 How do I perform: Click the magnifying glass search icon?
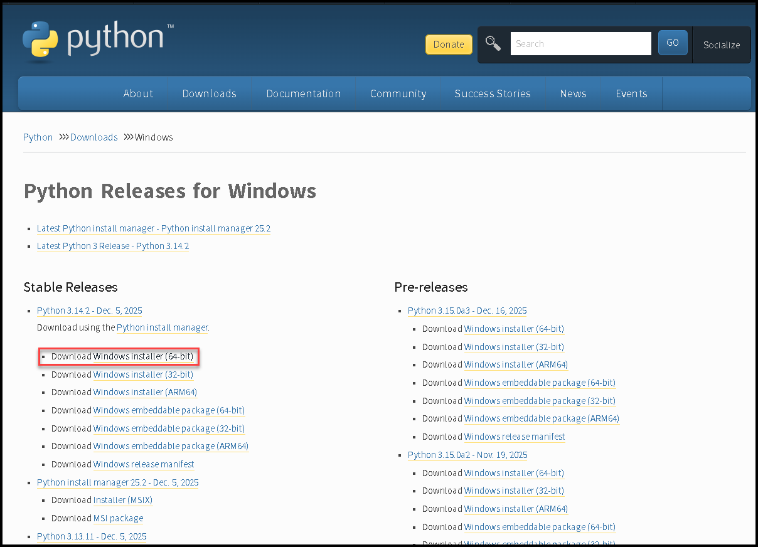pyautogui.click(x=493, y=43)
